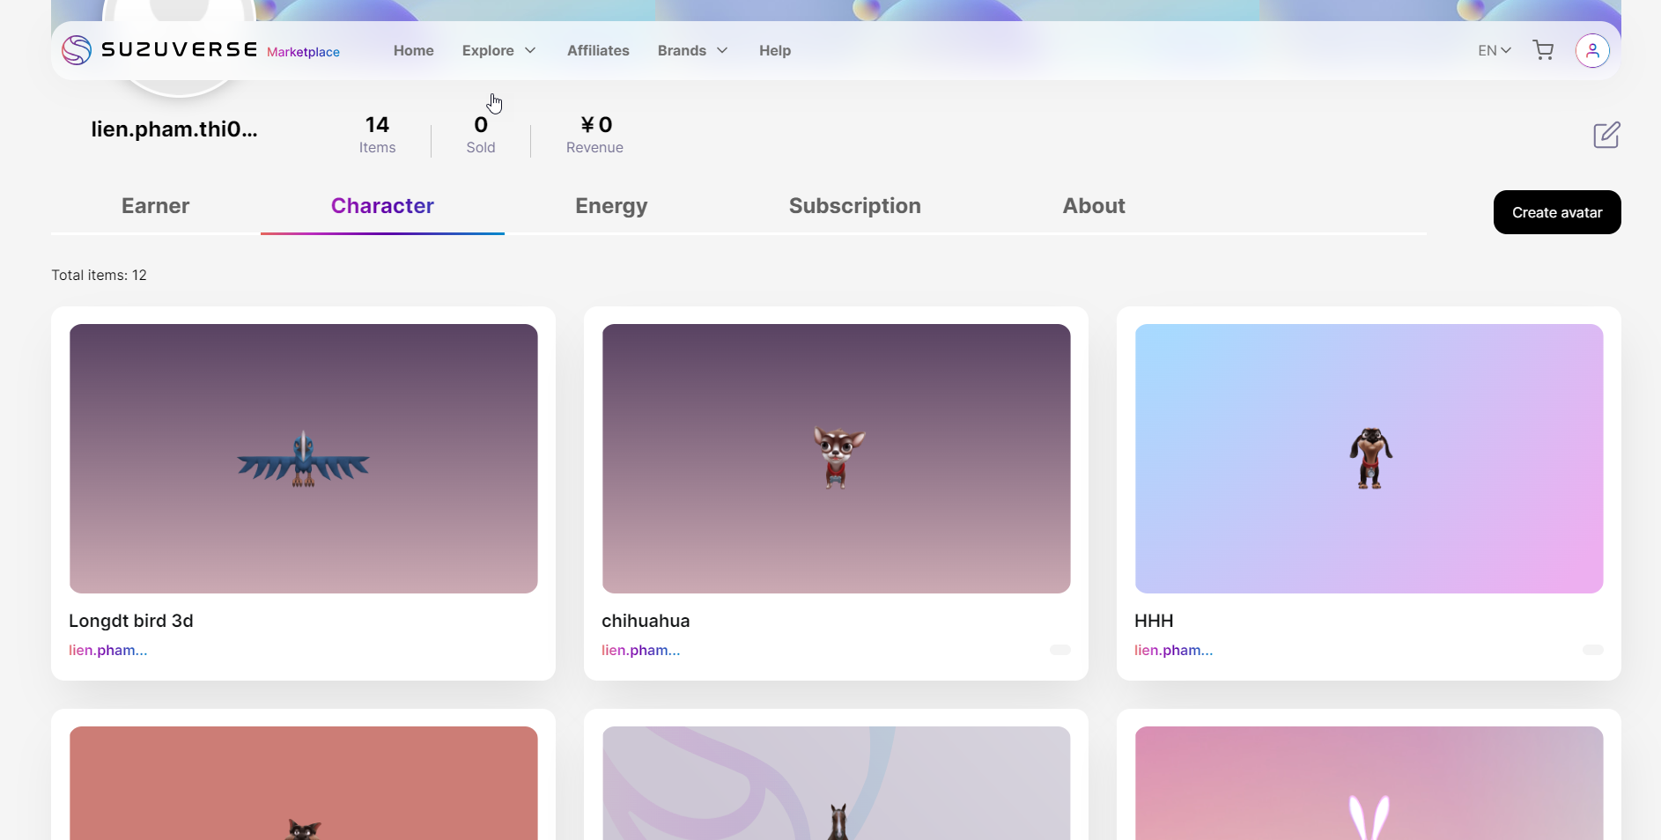Open the About tab
Viewport: 1661px width, 840px height.
click(x=1093, y=206)
